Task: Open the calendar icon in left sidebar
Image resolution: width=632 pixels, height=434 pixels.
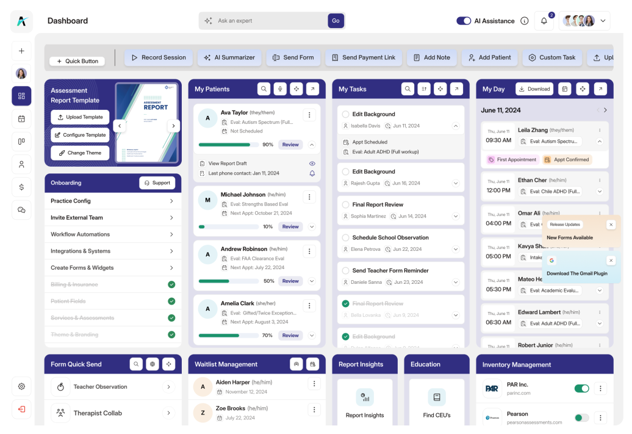Action: pos(21,118)
